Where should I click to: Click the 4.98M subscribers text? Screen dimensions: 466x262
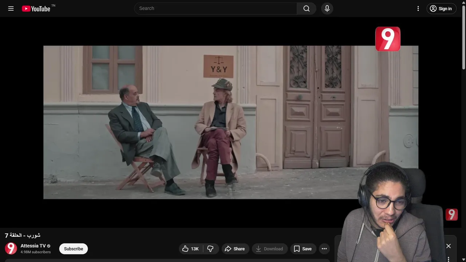36,252
